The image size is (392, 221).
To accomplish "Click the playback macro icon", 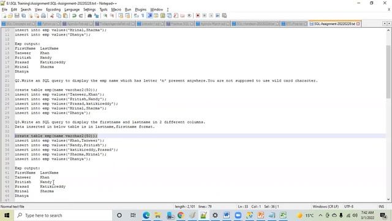I will click(211, 16).
